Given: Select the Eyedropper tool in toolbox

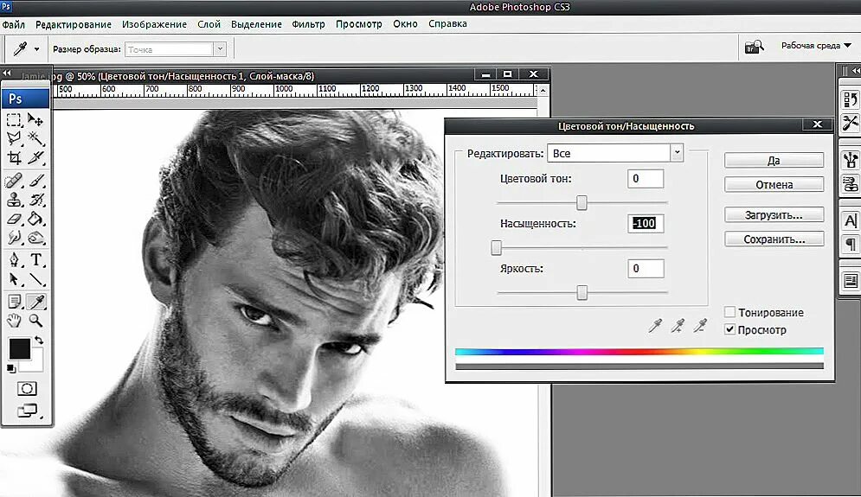Looking at the screenshot, I should pos(35,301).
